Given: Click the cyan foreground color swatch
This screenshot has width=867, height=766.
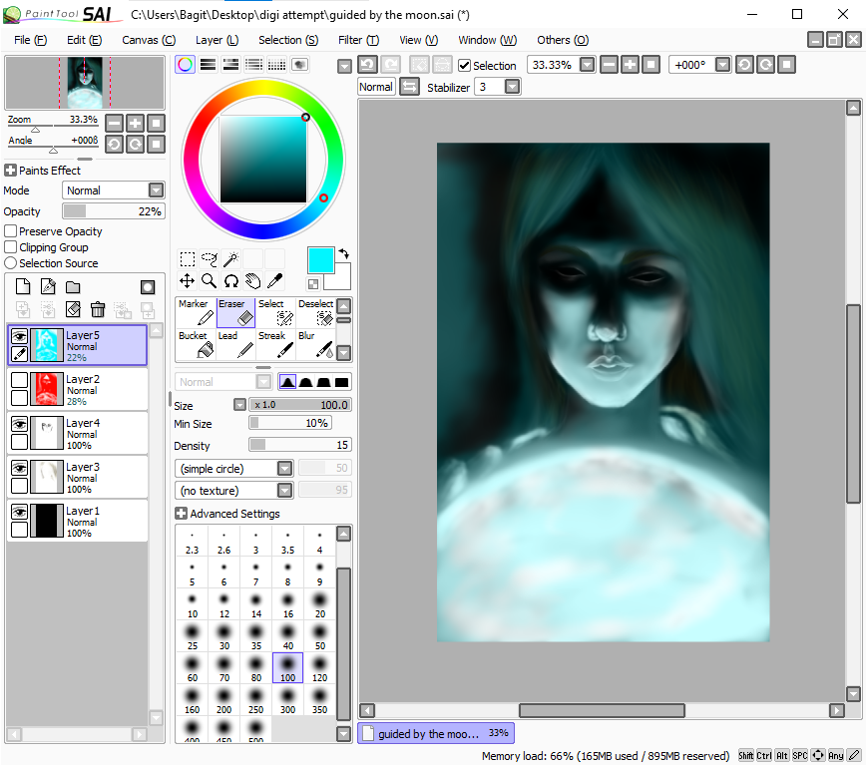Looking at the screenshot, I should [320, 260].
